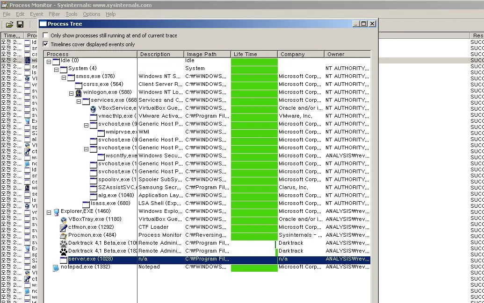Select the notepad.exe (1332) row
This screenshot has width=484, height=303.
(x=207, y=267)
